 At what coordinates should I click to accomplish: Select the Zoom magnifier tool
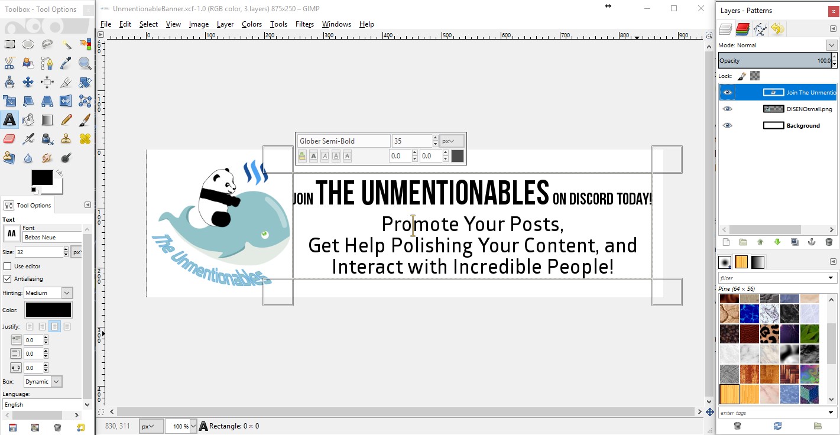(85, 63)
